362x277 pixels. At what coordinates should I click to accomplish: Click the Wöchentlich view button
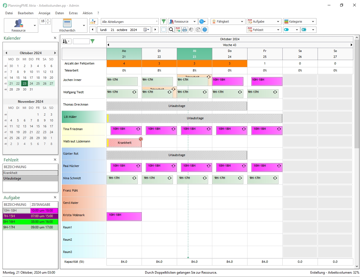[x=67, y=25]
